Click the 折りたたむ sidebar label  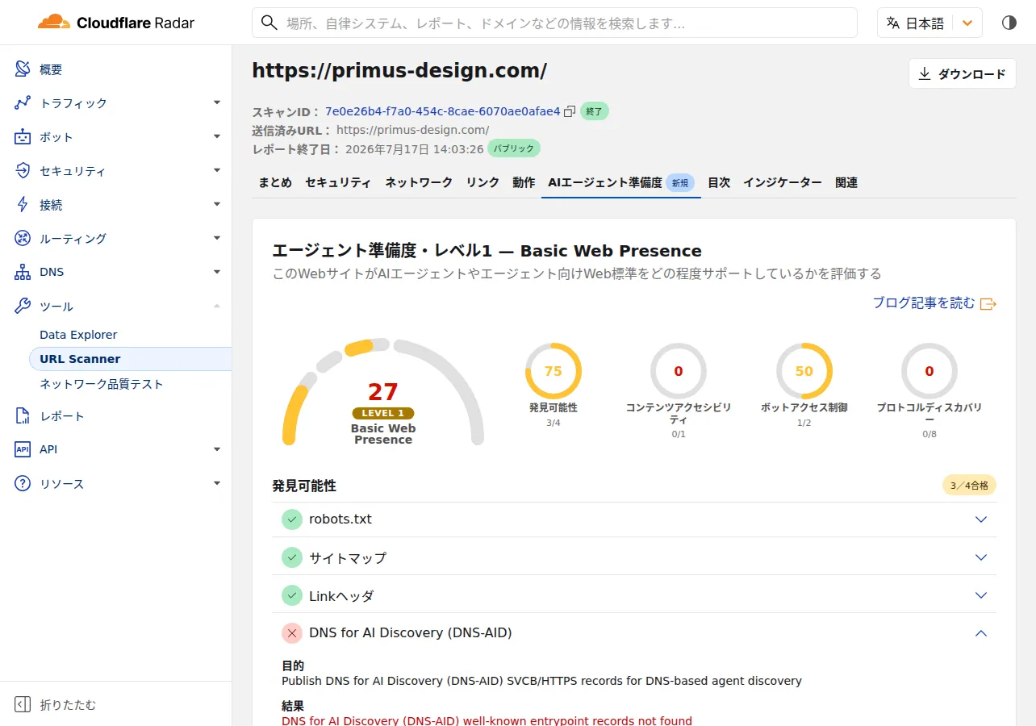[x=68, y=705]
